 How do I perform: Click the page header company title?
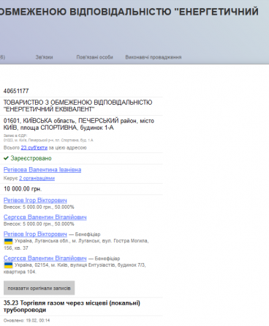point(129,12)
